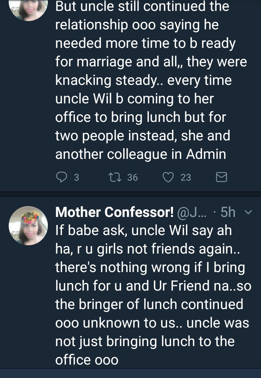
Task: Tap the line 'another colleague in Admin'
Action: pyautogui.click(x=141, y=155)
